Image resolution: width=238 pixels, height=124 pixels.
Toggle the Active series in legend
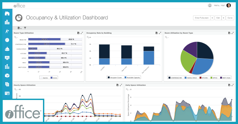click(x=54, y=78)
